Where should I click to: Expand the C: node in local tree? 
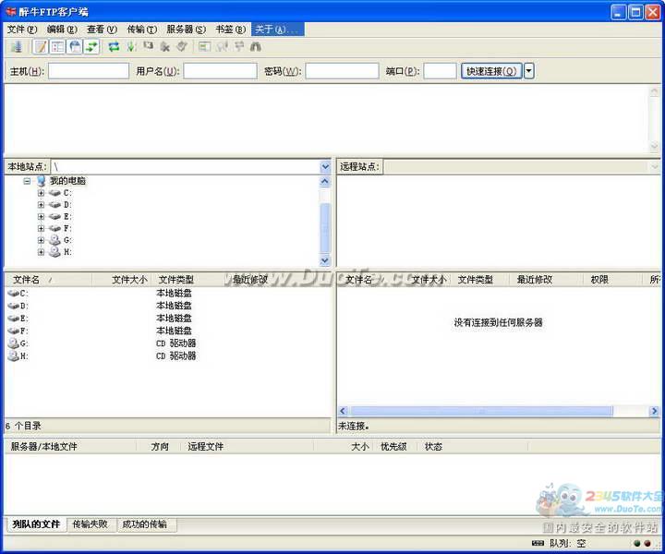coord(41,193)
